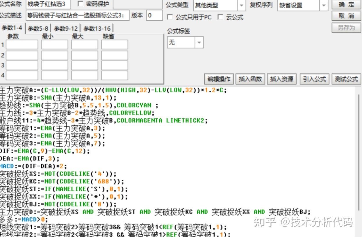This screenshot has height=237, width=362.
Task: Click code line 筹码突破2:=EMA
Action: click(x=53, y=136)
